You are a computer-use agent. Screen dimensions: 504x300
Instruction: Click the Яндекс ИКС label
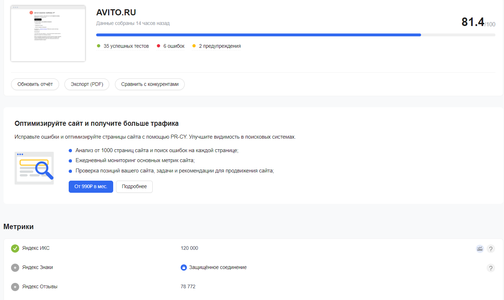click(x=36, y=248)
